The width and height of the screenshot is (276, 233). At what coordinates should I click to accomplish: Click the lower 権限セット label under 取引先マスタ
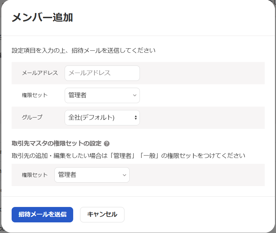[x=35, y=175]
